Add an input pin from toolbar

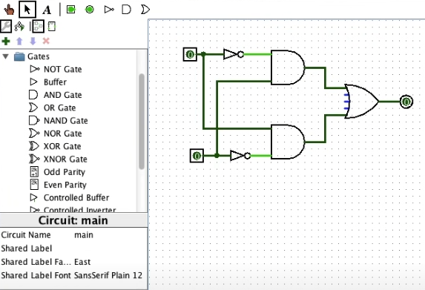tap(70, 10)
